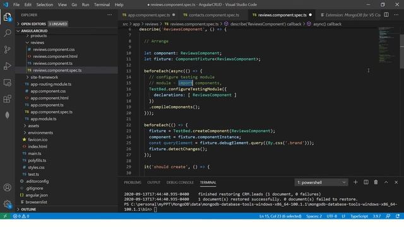
Task: Kill terminal with trash icon
Action: point(376,182)
